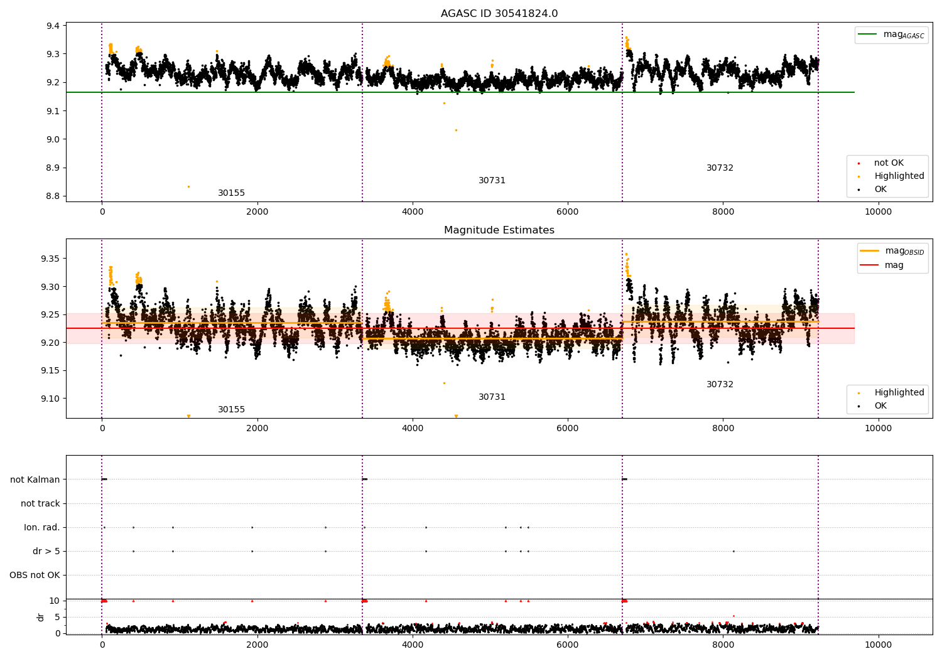The width and height of the screenshot is (942, 659).
Task: Click the 8.8 y-axis tick of top plot
Action: (x=53, y=196)
